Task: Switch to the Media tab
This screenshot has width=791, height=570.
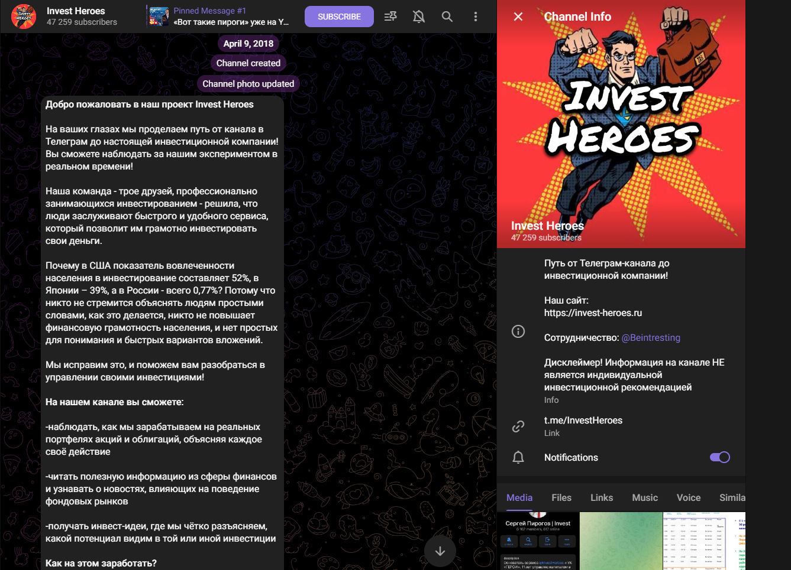Action: [519, 498]
